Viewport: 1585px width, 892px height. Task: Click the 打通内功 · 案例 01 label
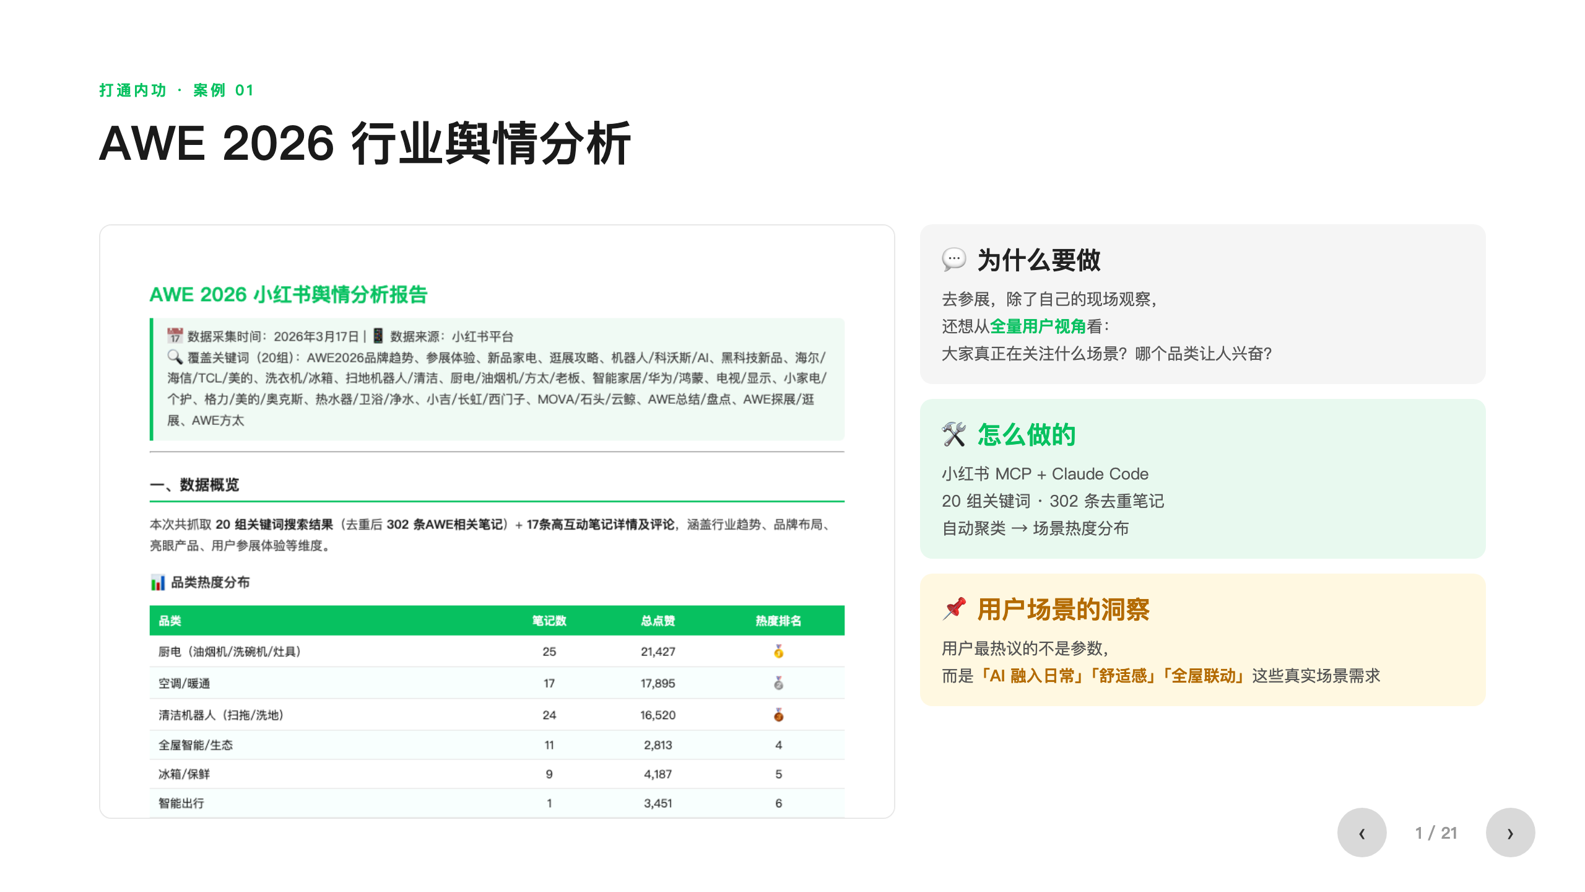[176, 90]
